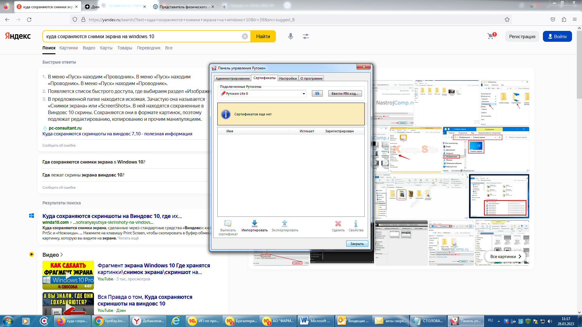The width and height of the screenshot is (582, 327).
Task: Open Входящие Outlook taskbar item
Action: pos(354,321)
